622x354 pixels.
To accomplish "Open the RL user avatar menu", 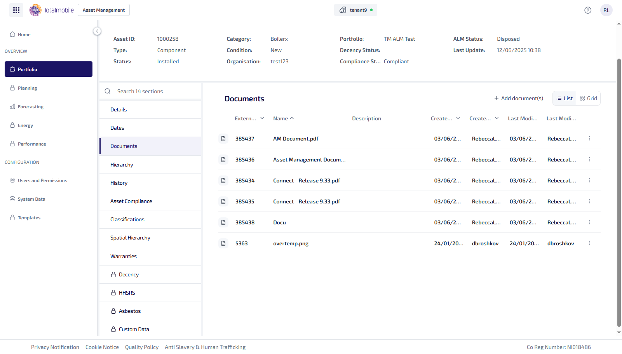I will (x=606, y=10).
